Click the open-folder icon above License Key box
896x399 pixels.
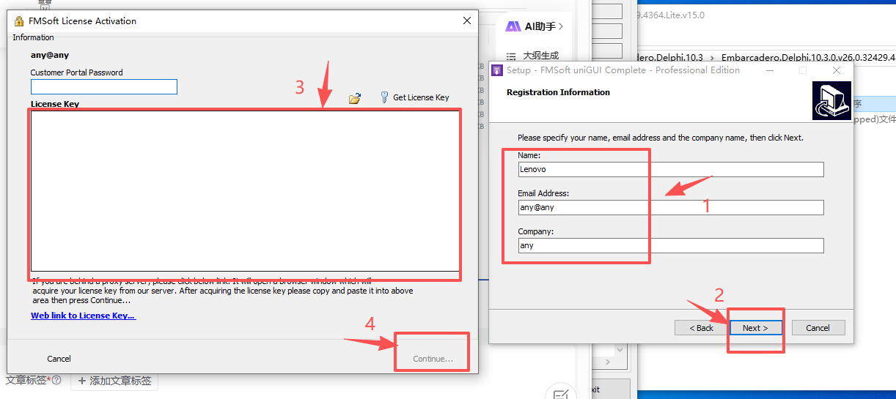point(355,98)
